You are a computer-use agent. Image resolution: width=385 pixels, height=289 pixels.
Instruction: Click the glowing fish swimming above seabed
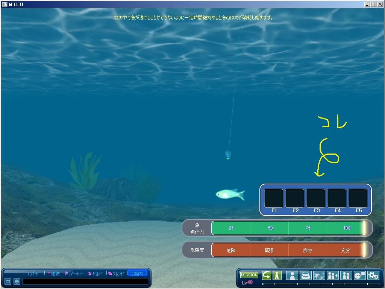click(230, 194)
